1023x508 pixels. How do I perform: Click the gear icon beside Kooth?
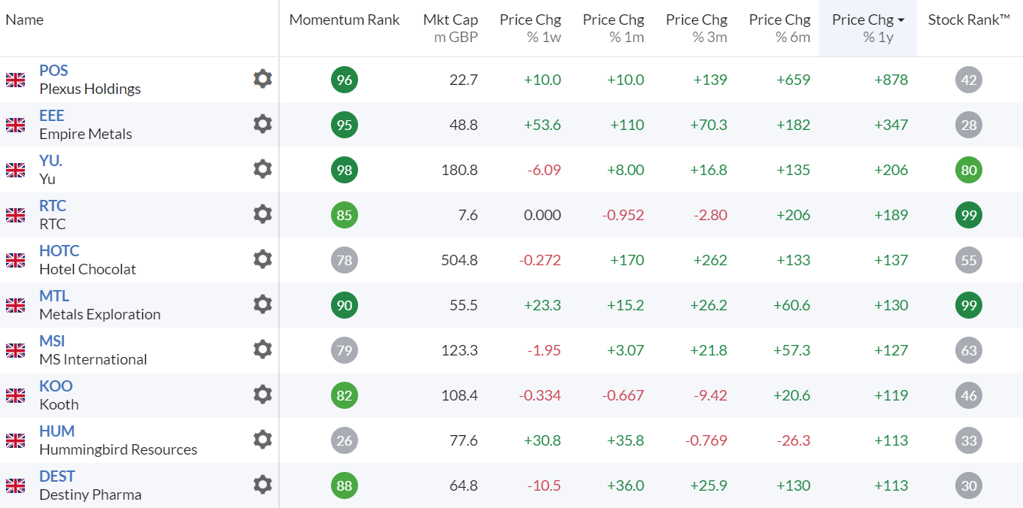(x=263, y=395)
